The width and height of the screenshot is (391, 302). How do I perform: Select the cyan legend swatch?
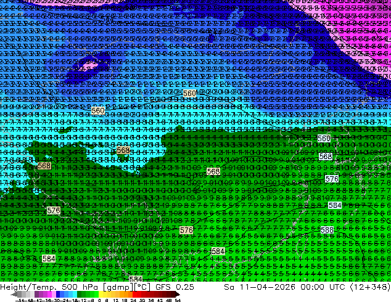click(75, 295)
